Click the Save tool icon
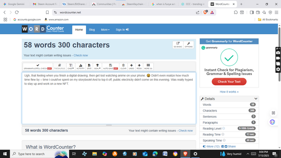This screenshot has height=158, width=281. coord(89,66)
